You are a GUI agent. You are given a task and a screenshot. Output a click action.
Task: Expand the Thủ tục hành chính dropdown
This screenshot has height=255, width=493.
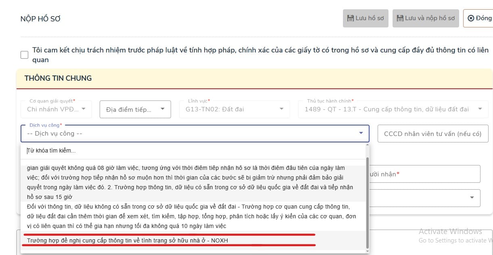tap(390, 109)
